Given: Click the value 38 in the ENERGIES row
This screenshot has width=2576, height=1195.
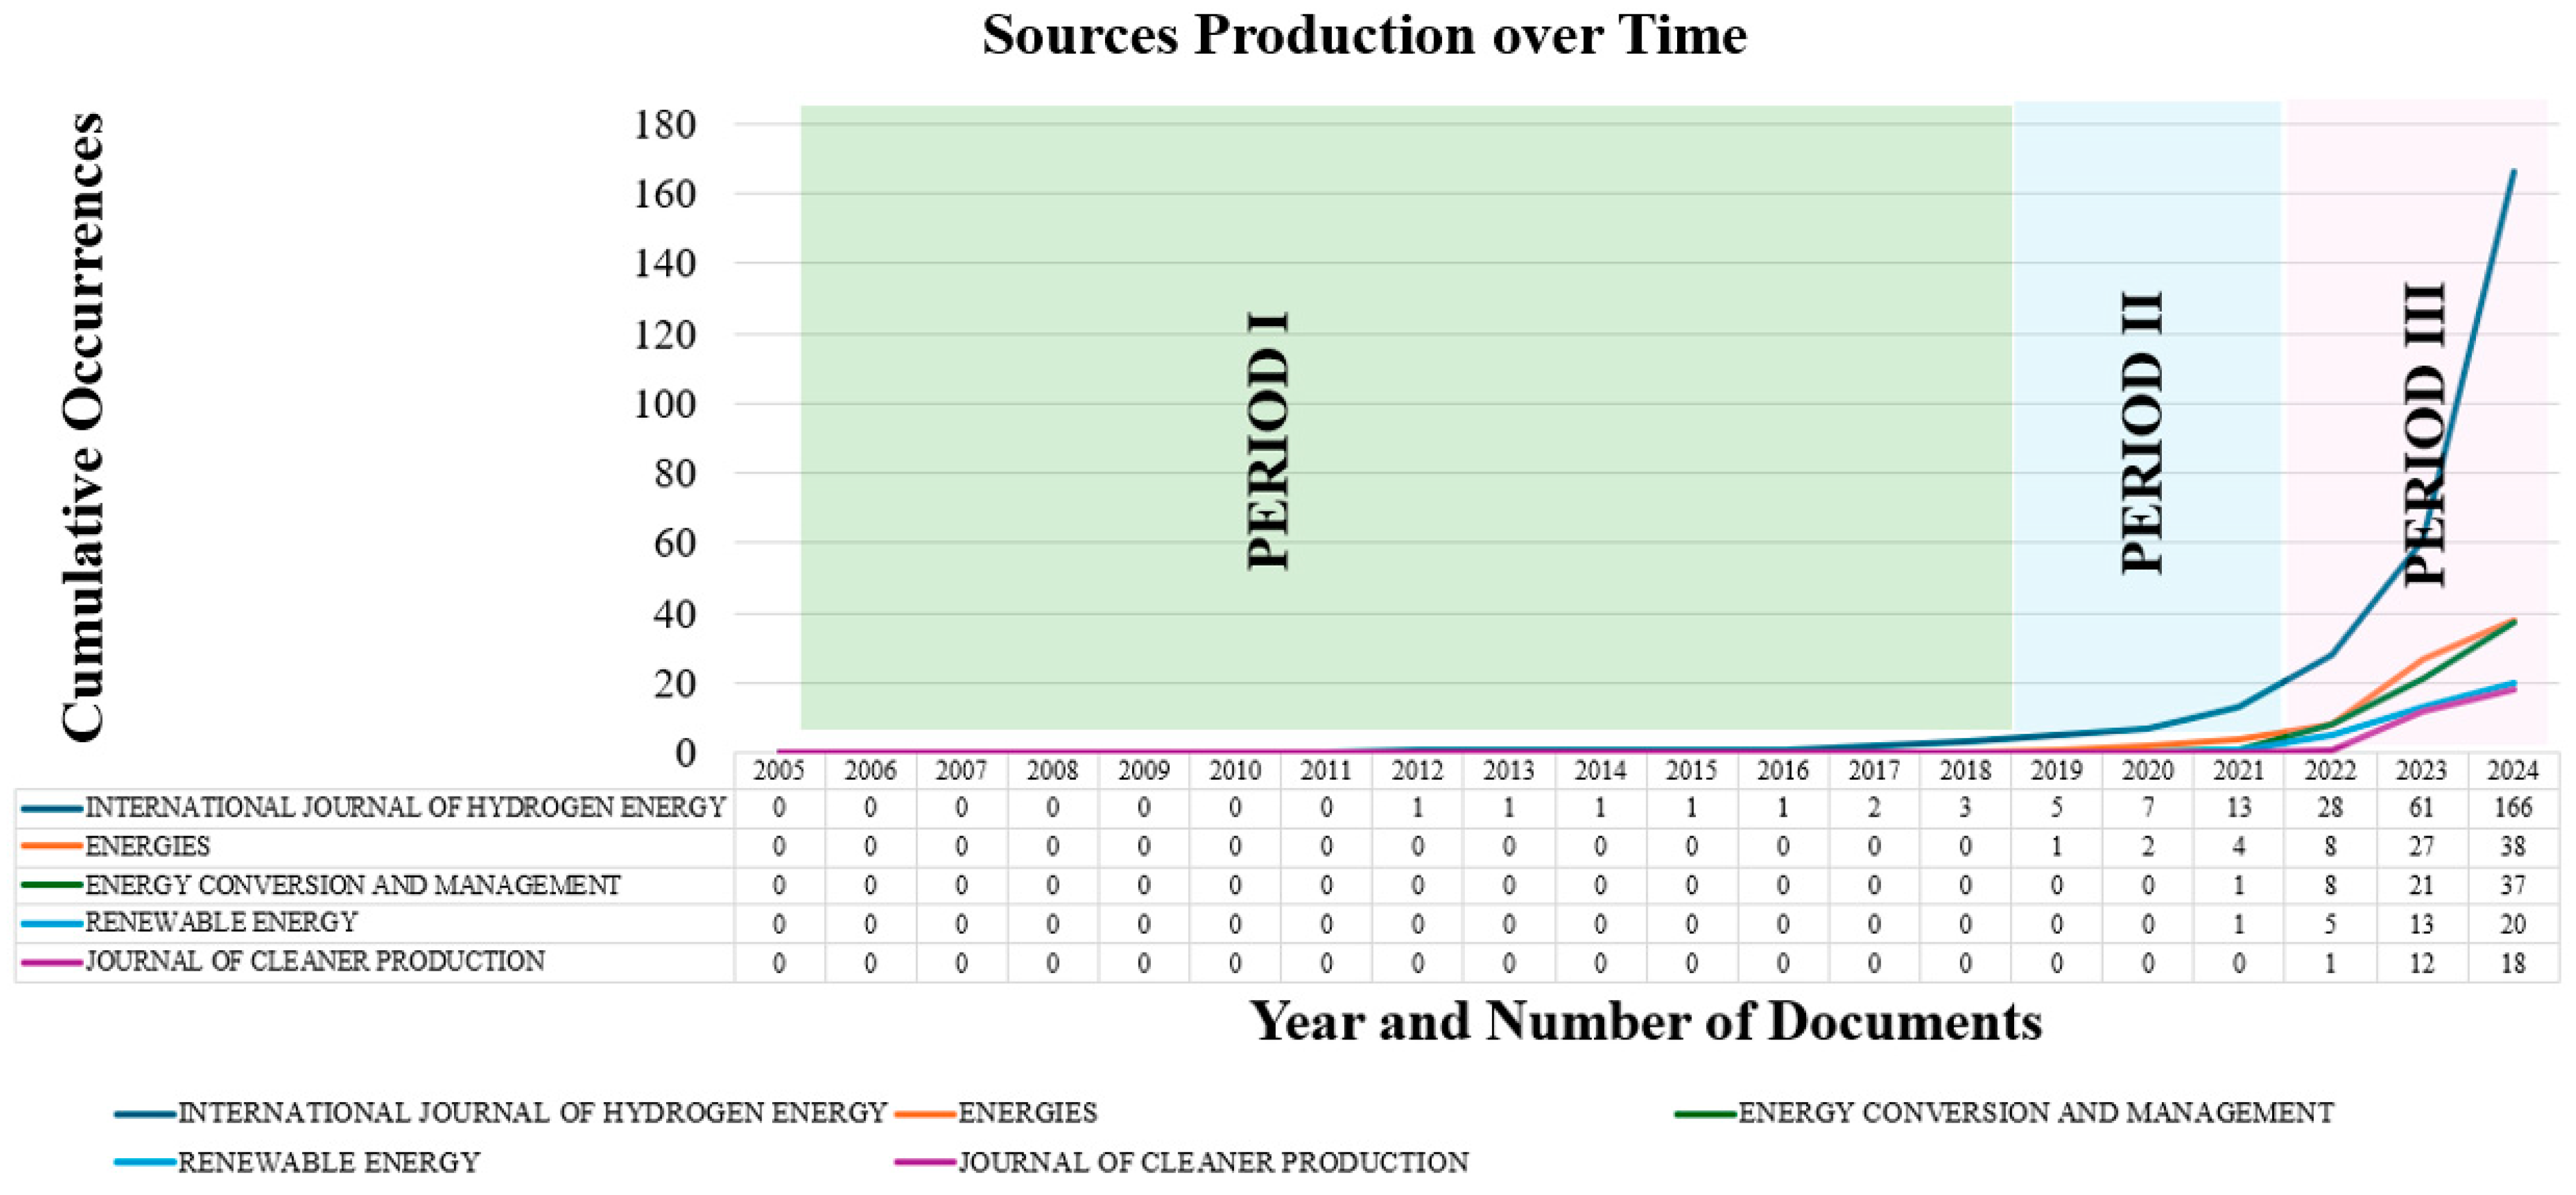Looking at the screenshot, I should point(2513,847).
